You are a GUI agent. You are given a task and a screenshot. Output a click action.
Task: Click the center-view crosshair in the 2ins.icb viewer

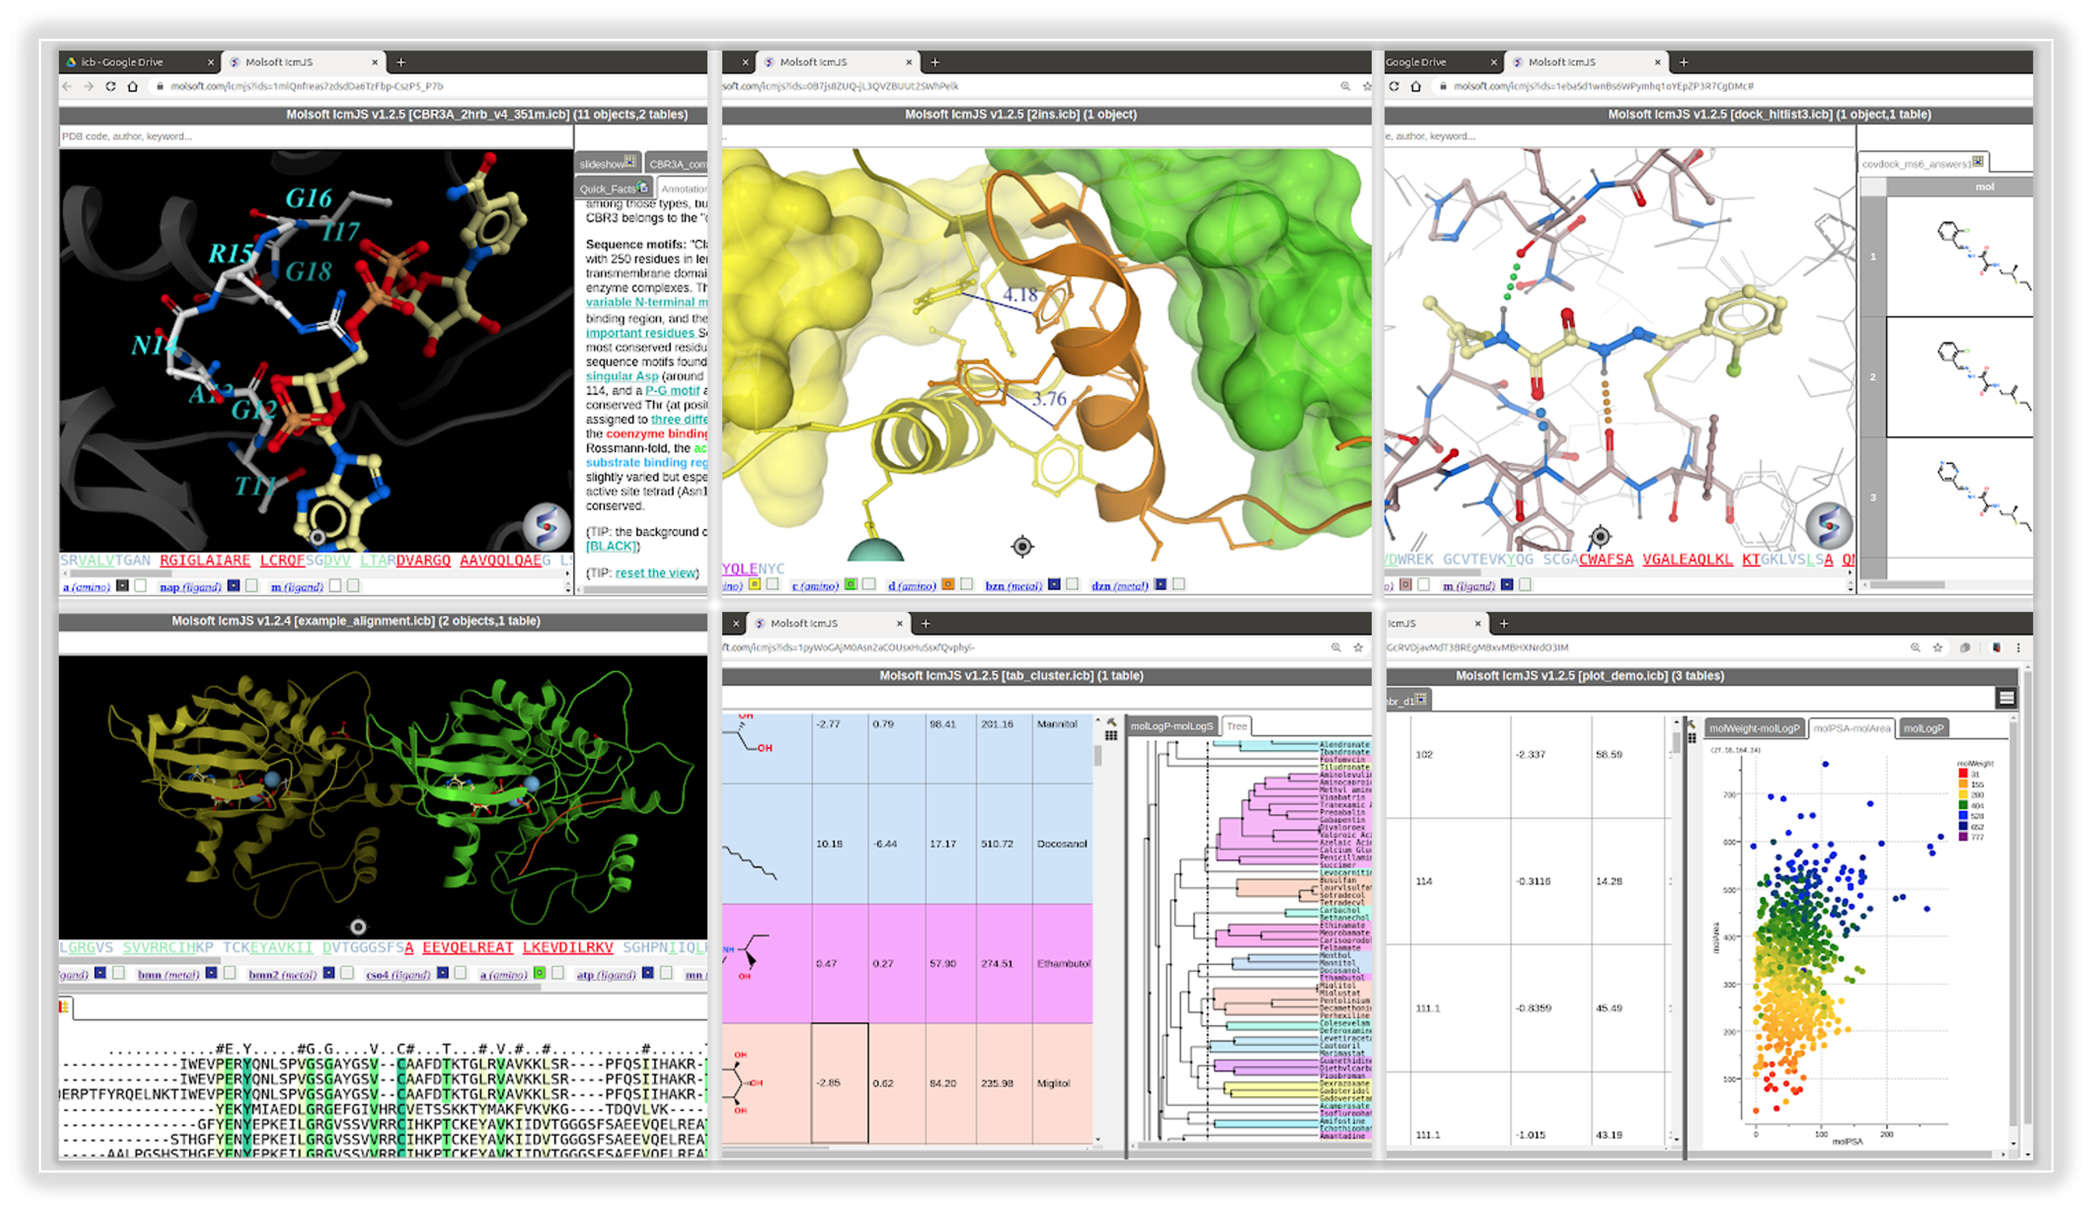(x=1022, y=546)
